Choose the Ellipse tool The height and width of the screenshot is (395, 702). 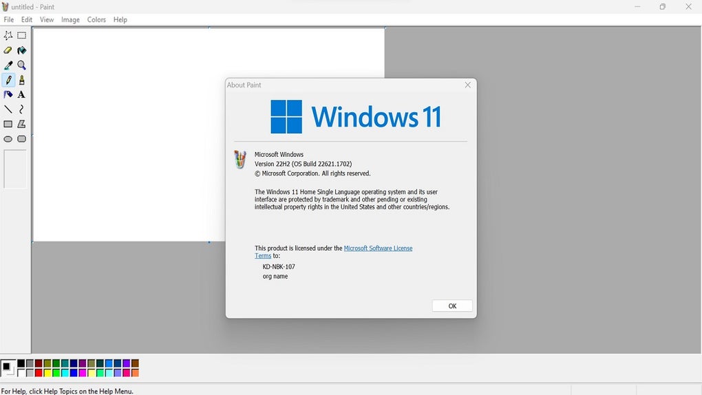coord(8,139)
